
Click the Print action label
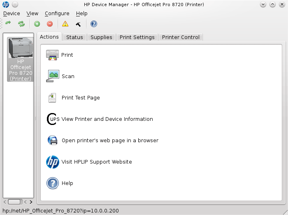[67, 55]
